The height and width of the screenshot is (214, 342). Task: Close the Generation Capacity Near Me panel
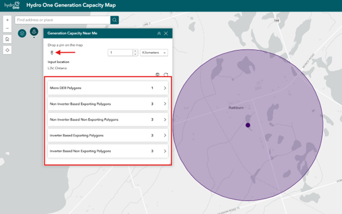click(166, 33)
